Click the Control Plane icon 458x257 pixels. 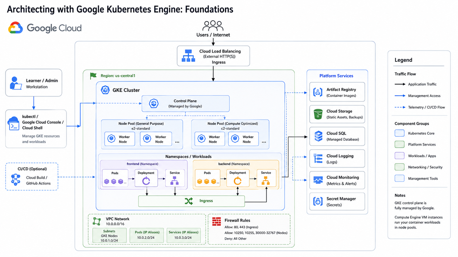(154, 104)
